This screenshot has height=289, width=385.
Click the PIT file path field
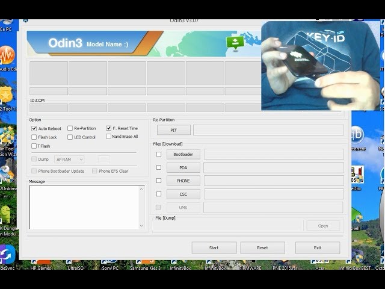pyautogui.click(x=268, y=130)
